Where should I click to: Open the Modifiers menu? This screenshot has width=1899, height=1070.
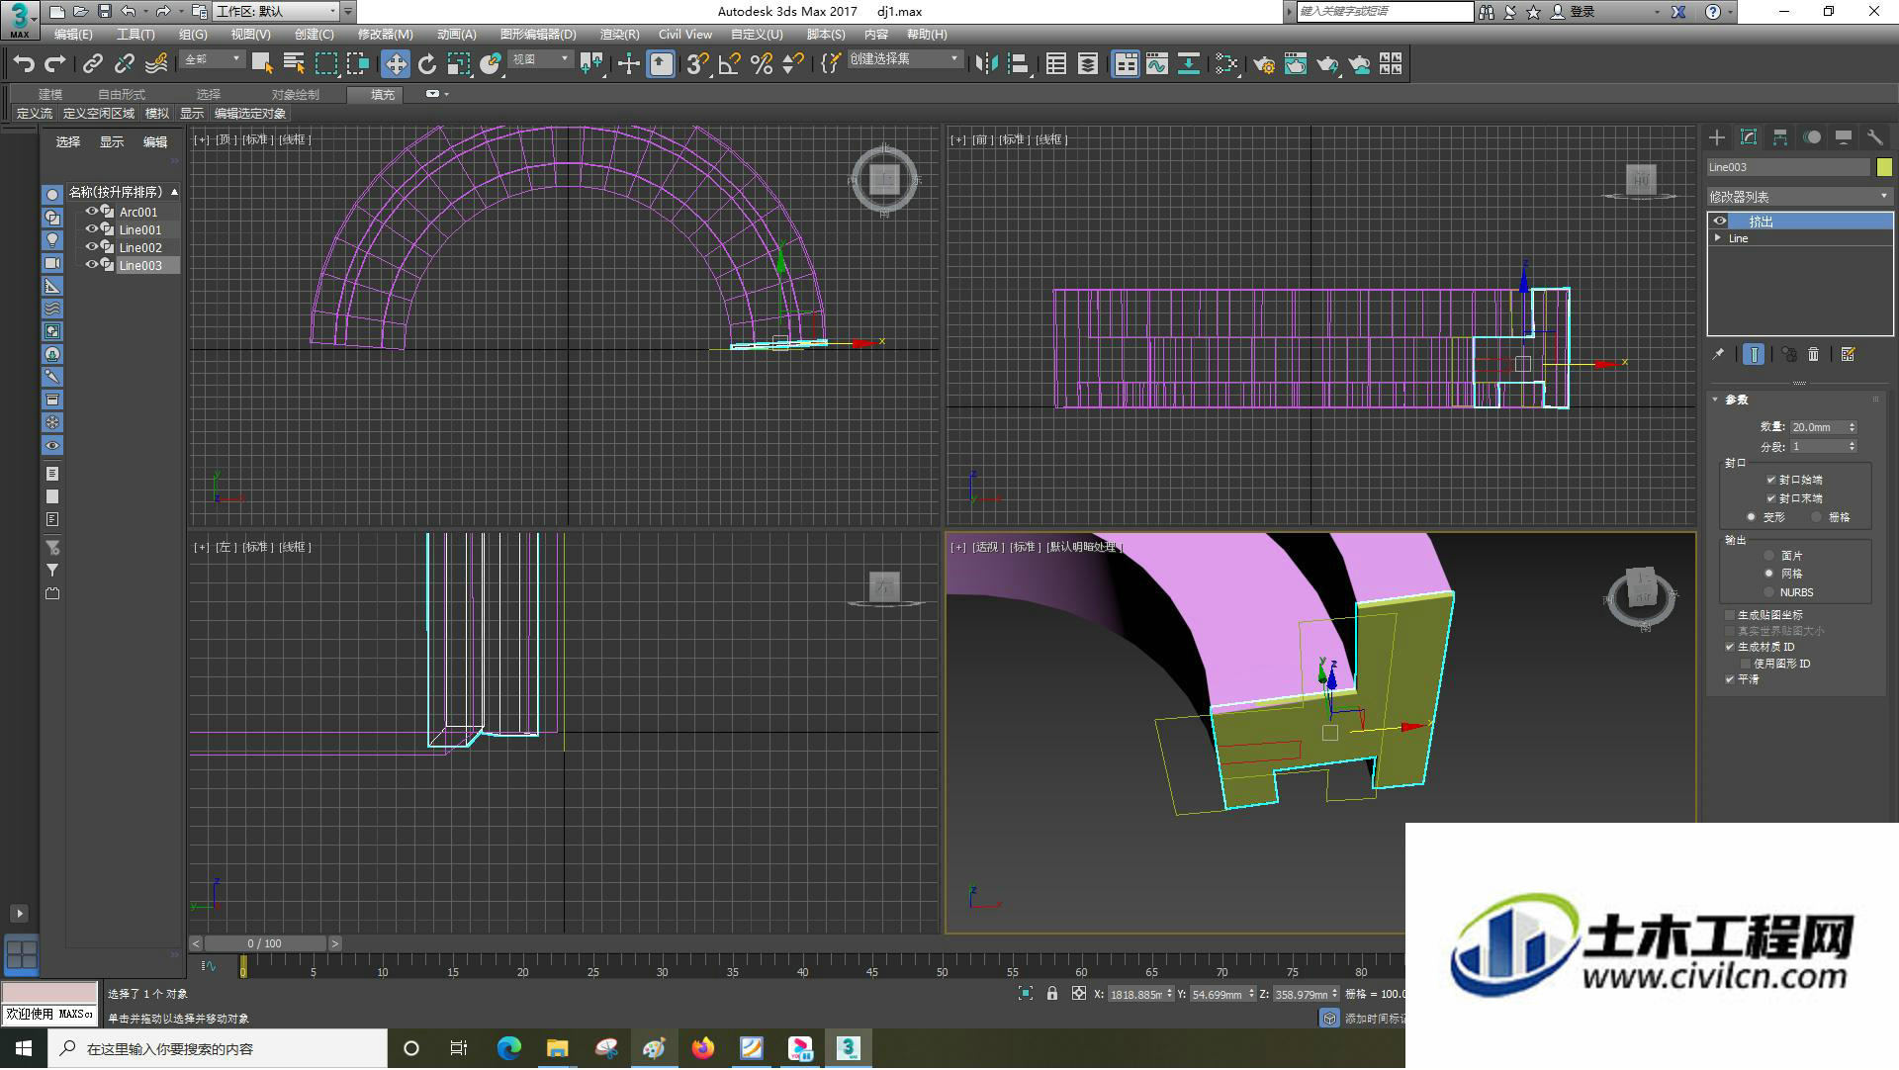coord(385,35)
